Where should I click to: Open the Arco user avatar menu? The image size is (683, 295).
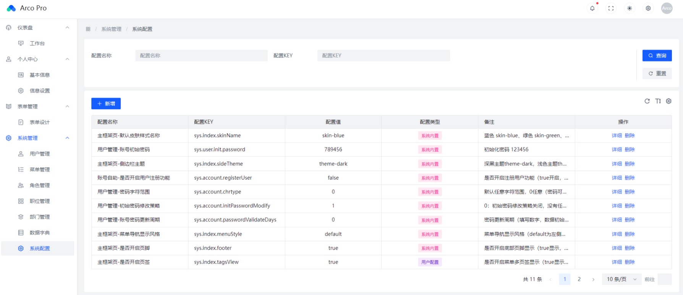tap(667, 8)
